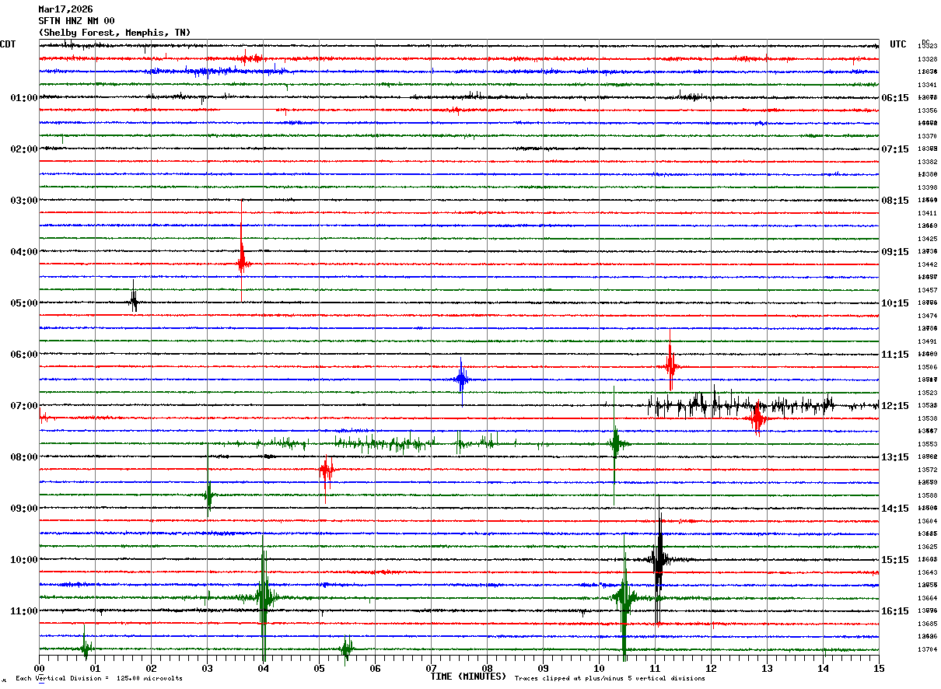Click the 12:15 UTC time label

(895, 406)
